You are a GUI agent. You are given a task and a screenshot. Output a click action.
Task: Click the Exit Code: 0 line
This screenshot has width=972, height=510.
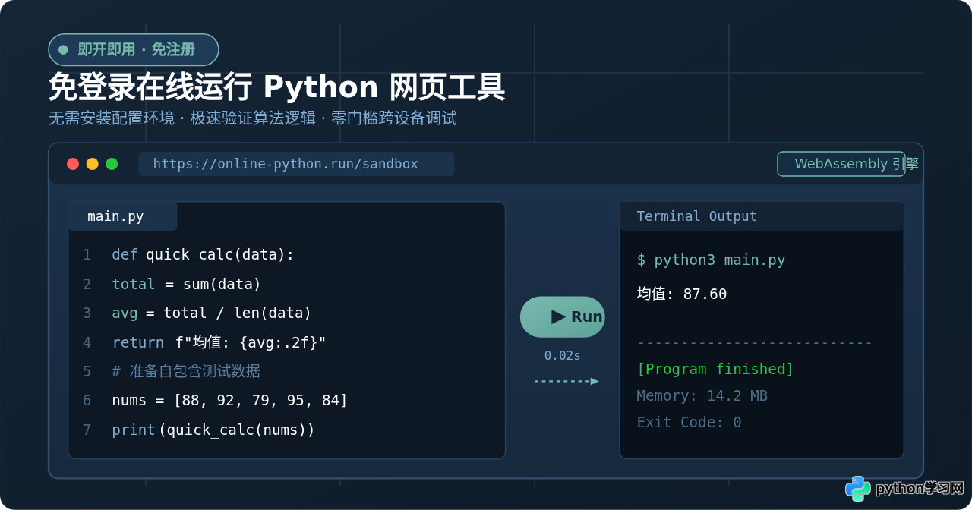tap(689, 422)
